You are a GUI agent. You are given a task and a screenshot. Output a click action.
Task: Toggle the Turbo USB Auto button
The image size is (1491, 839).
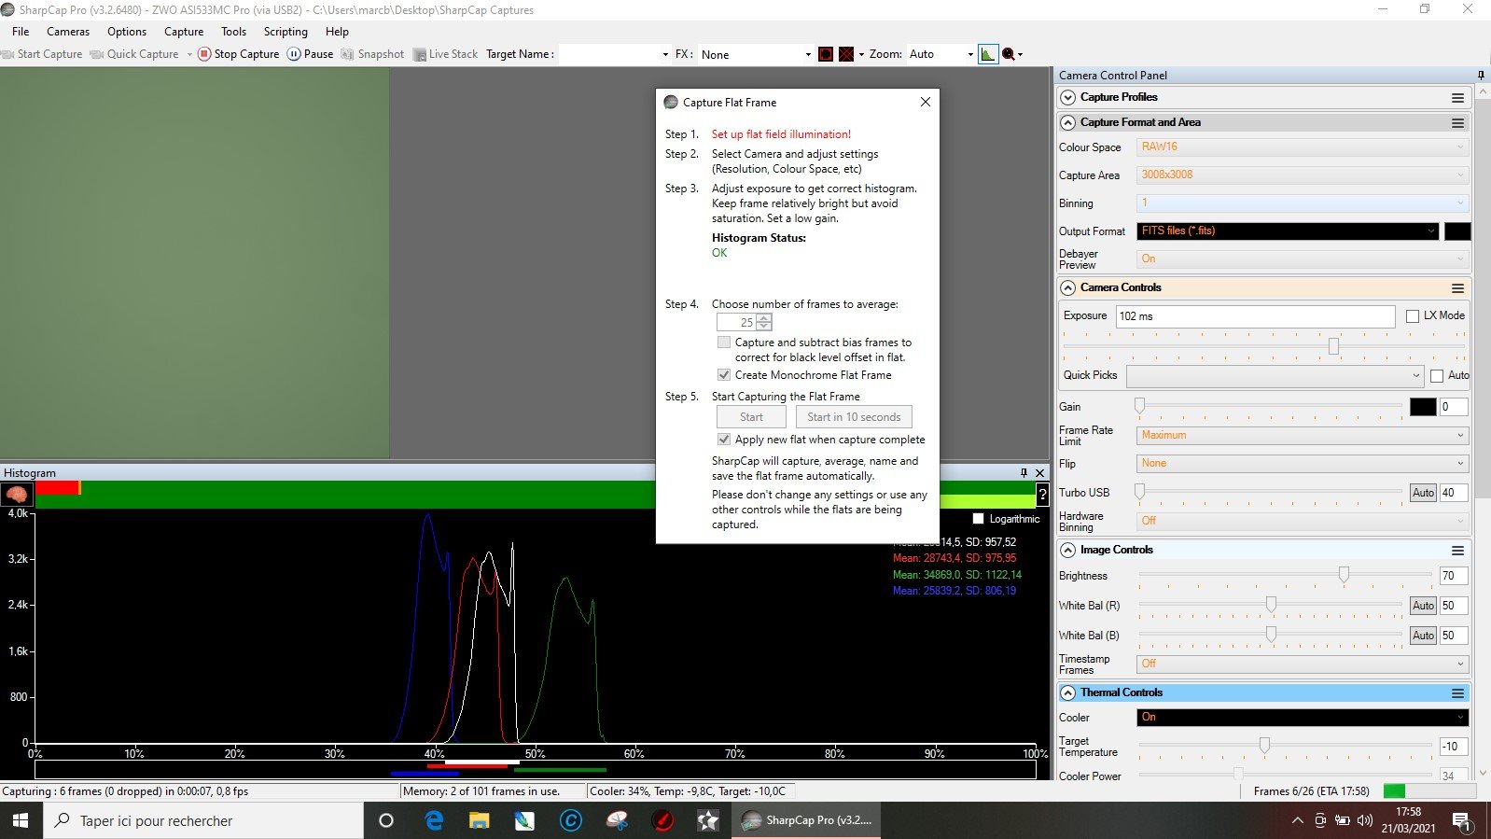coord(1423,493)
